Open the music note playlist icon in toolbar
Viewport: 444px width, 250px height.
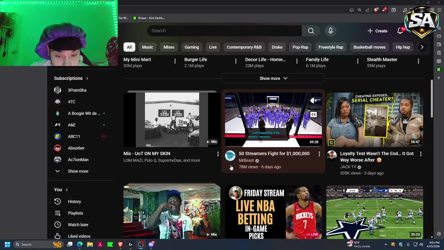coord(404,10)
